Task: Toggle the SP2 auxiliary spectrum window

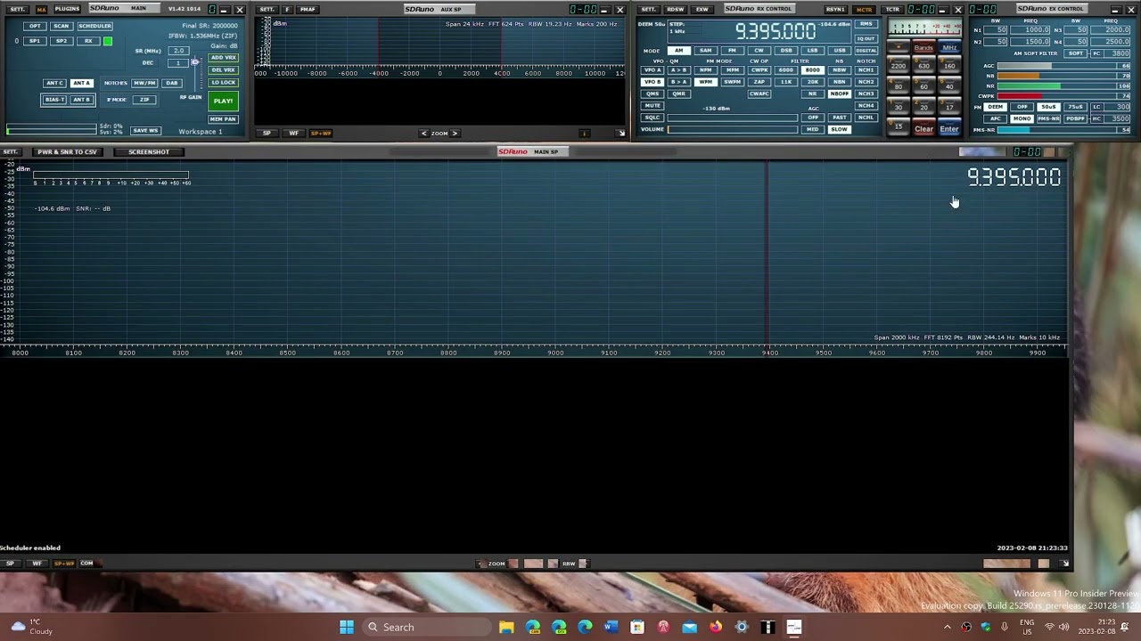Action: (x=61, y=41)
